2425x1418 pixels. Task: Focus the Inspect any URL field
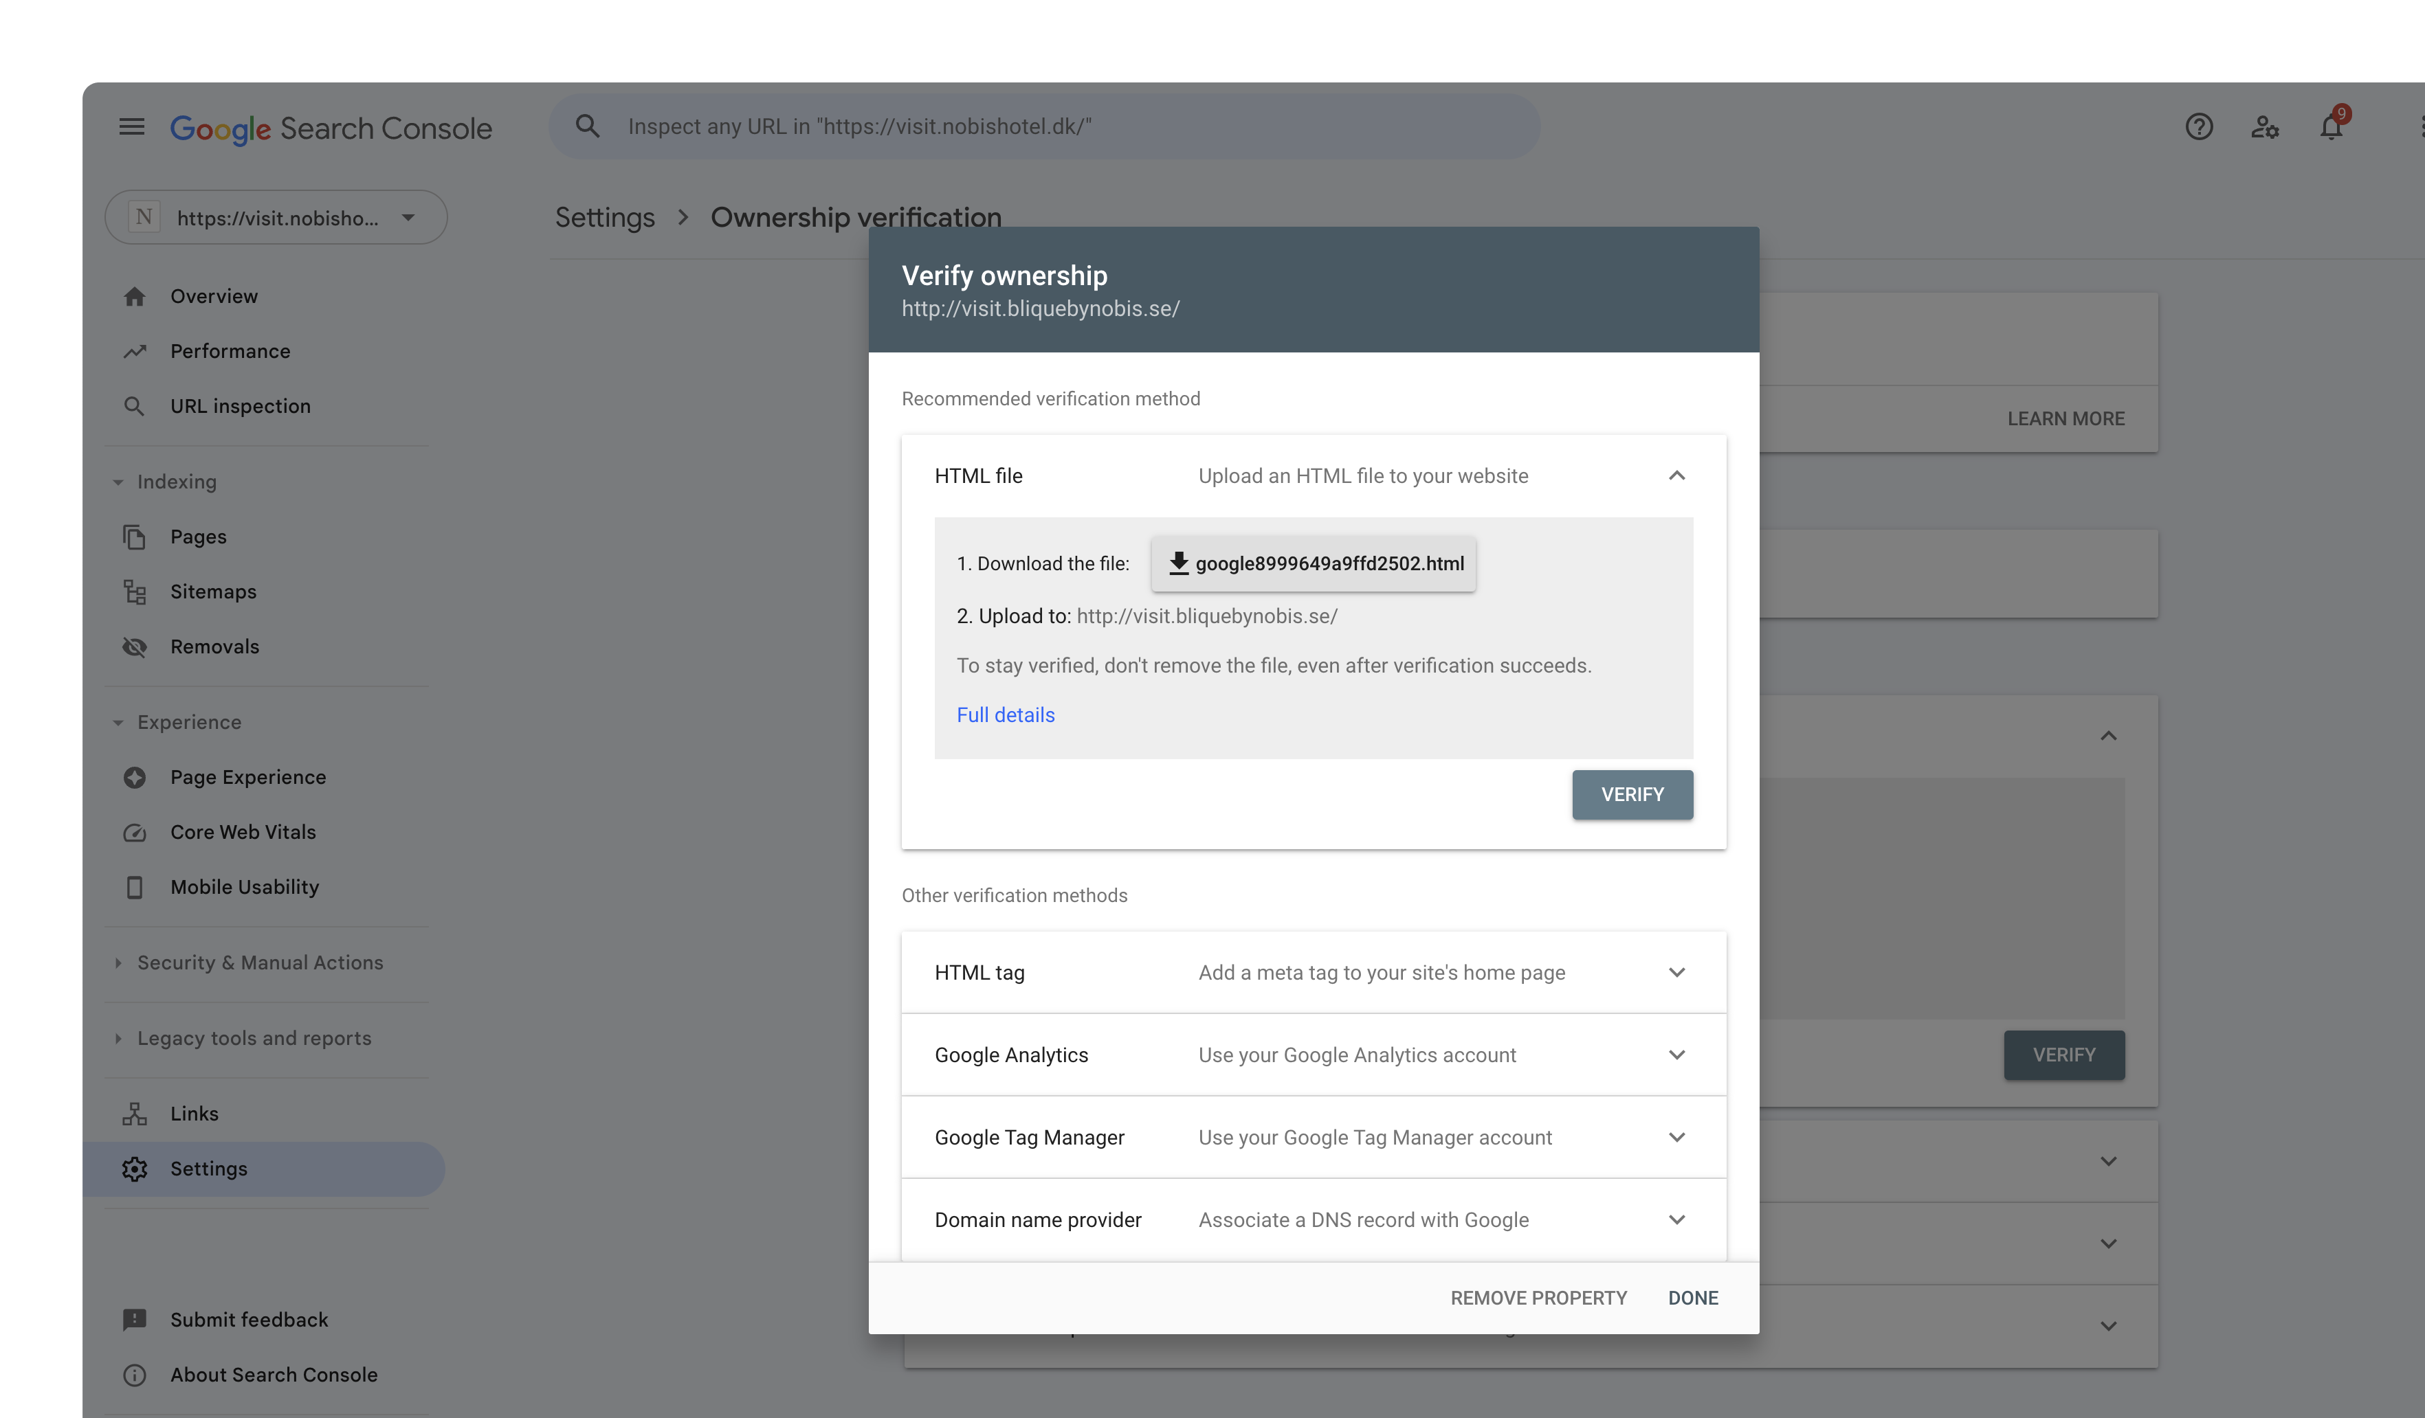(x=1044, y=127)
